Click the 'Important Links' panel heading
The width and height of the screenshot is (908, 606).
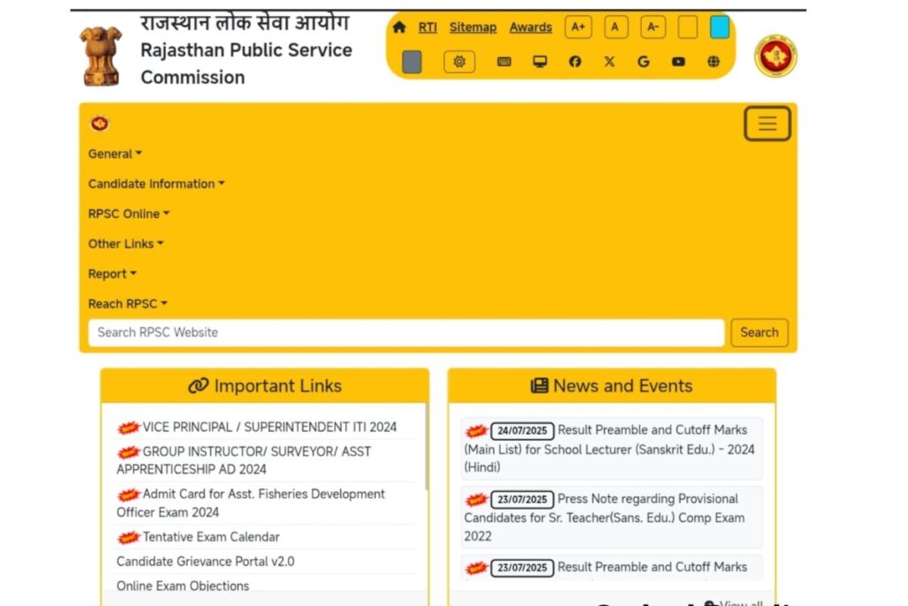click(278, 386)
